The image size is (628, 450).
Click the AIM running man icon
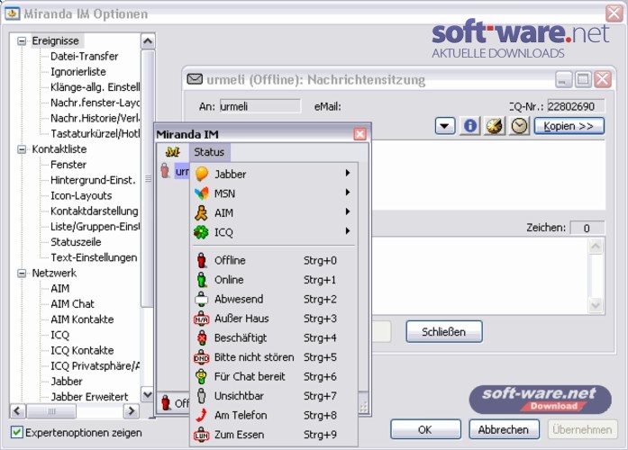tap(201, 212)
